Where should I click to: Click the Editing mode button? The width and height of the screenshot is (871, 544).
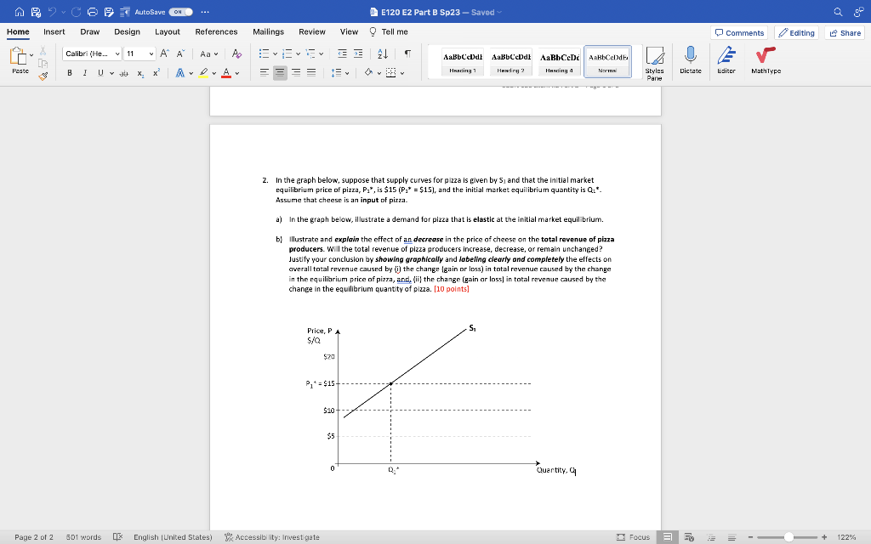796,33
